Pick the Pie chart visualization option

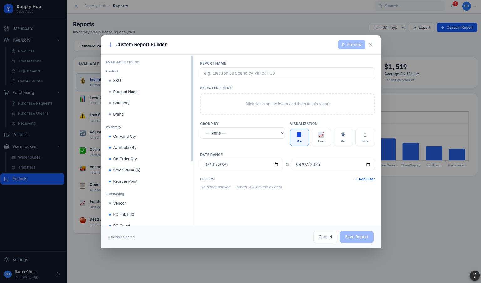tap(343, 137)
